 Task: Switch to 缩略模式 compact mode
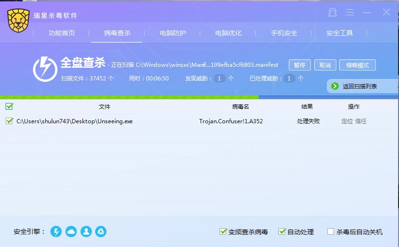358,65
